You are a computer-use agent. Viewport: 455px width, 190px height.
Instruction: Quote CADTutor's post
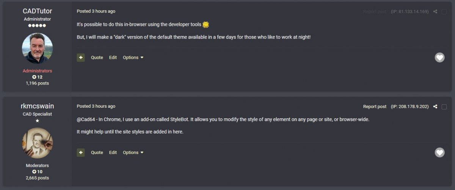point(97,58)
